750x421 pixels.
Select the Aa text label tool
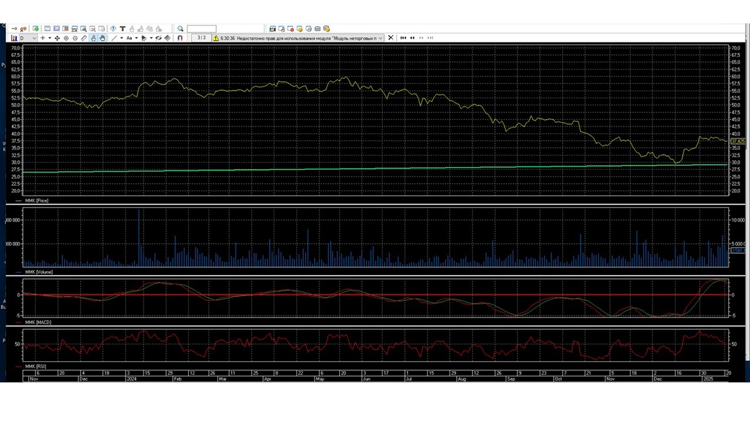point(129,38)
